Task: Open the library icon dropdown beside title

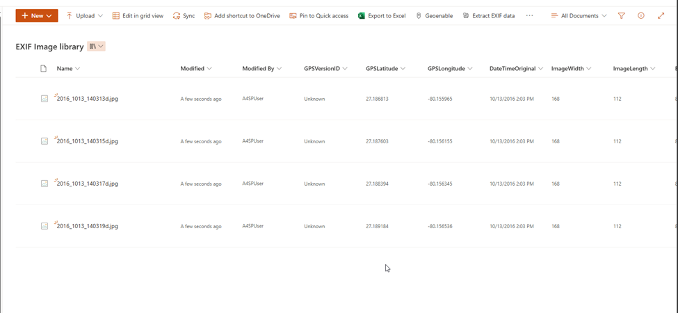Action: pos(97,47)
